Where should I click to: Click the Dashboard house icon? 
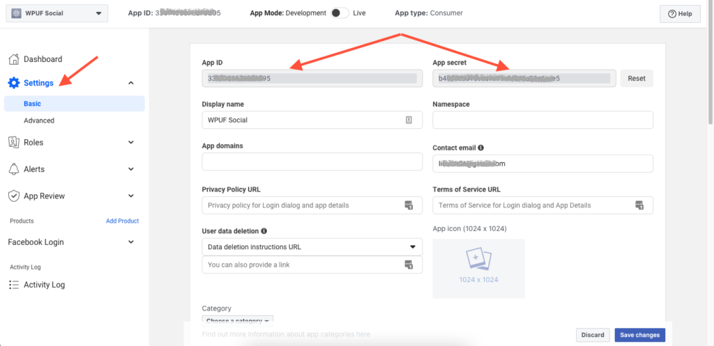14,59
